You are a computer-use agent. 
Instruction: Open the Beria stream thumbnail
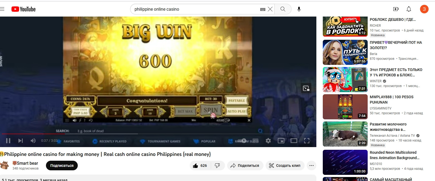point(345,52)
